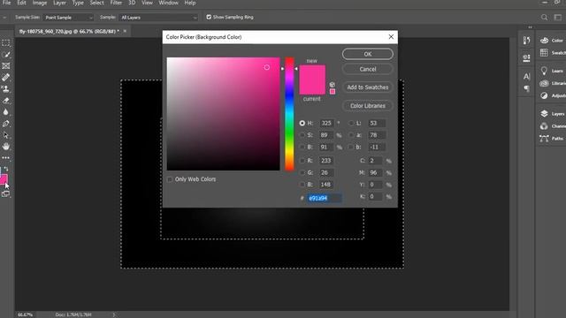The image size is (566, 318).
Task: Expand the collapsed right panel dock
Action: 530,27
